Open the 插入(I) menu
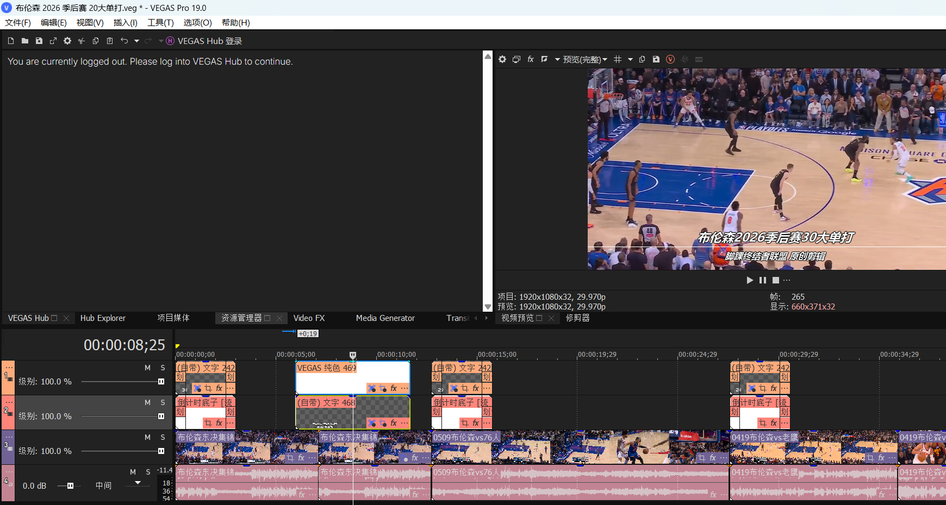 click(126, 22)
